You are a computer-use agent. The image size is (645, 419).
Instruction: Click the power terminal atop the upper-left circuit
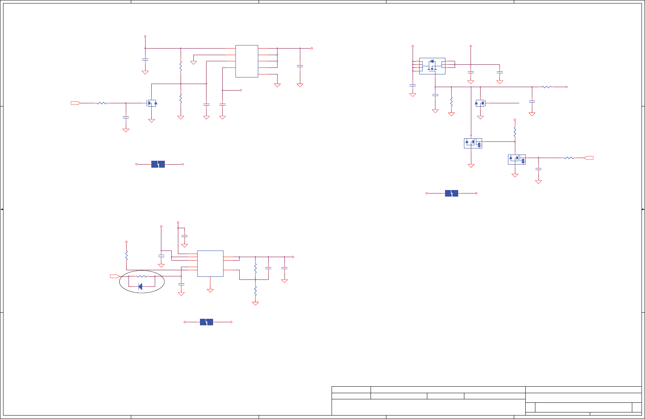point(145,36)
